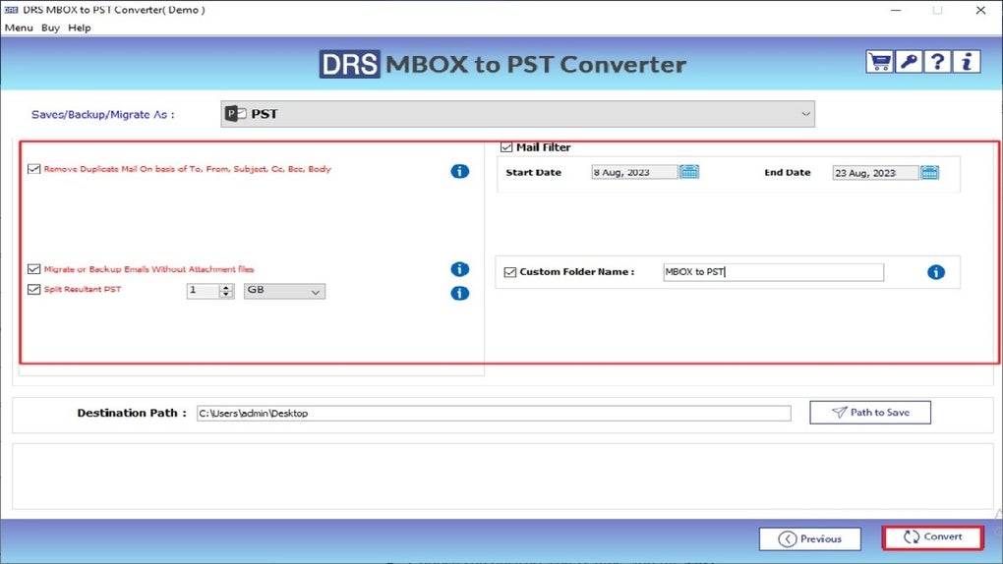Image resolution: width=1003 pixels, height=564 pixels.
Task: Toggle Custom Folder Name checkbox
Action: click(509, 272)
